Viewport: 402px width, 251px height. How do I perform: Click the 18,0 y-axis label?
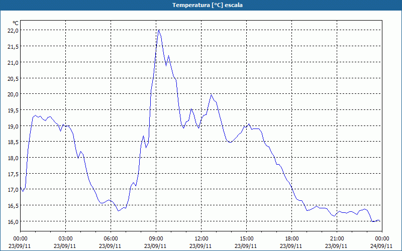[x=13, y=158]
